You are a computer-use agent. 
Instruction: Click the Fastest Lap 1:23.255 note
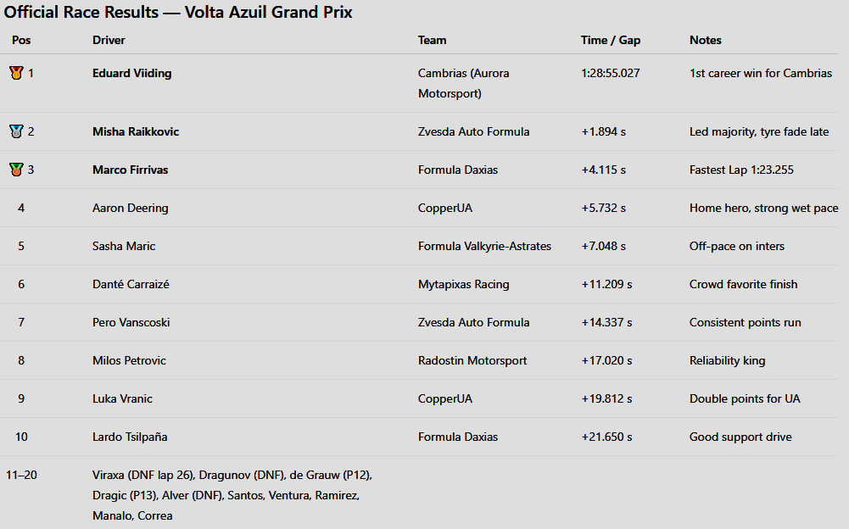tap(741, 170)
